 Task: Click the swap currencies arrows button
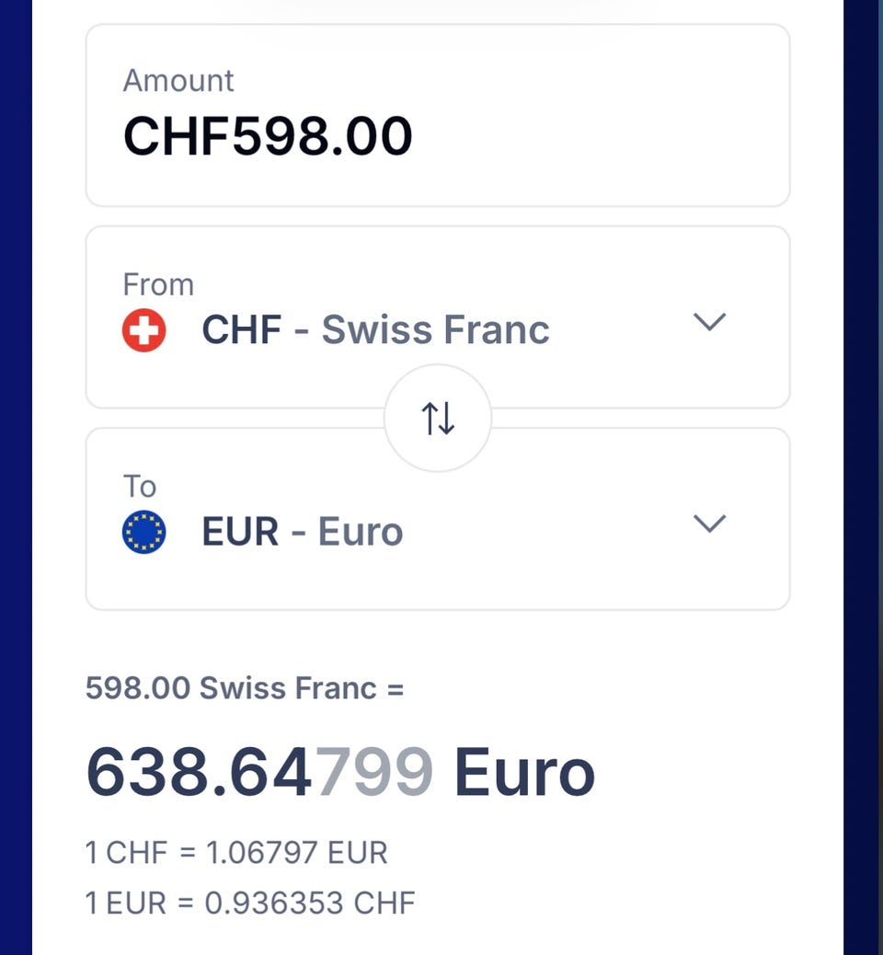click(438, 419)
